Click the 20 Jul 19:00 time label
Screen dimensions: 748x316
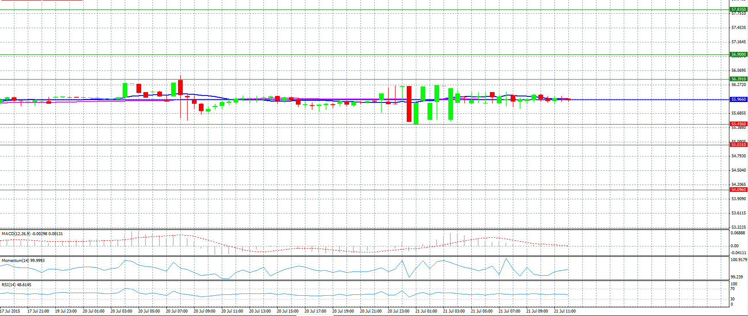(x=343, y=311)
